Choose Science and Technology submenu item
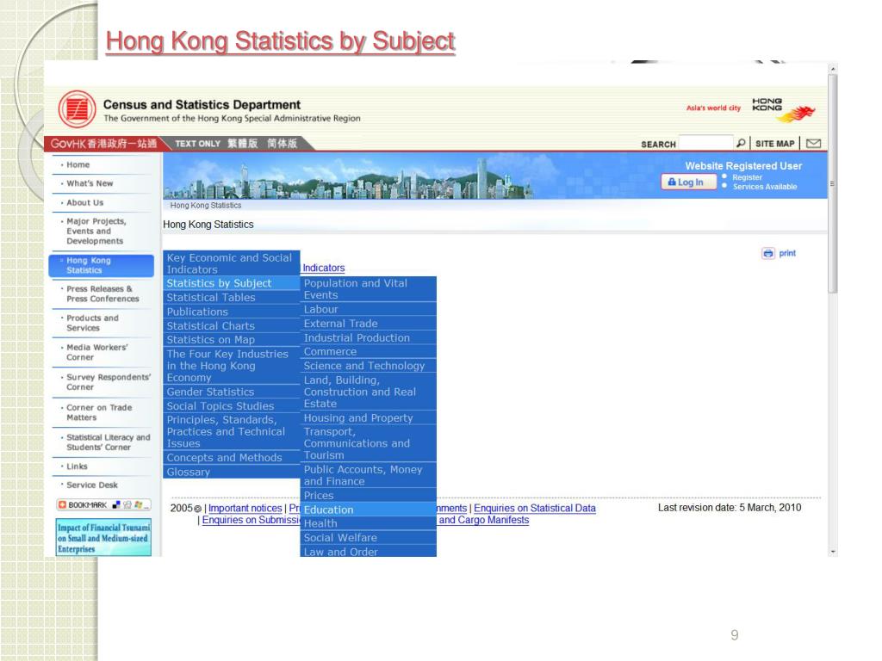 coord(369,366)
